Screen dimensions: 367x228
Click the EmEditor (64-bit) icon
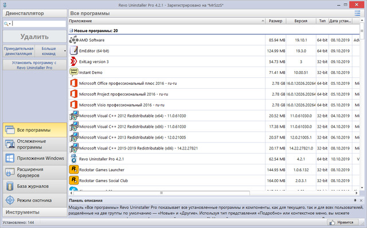[74, 51]
